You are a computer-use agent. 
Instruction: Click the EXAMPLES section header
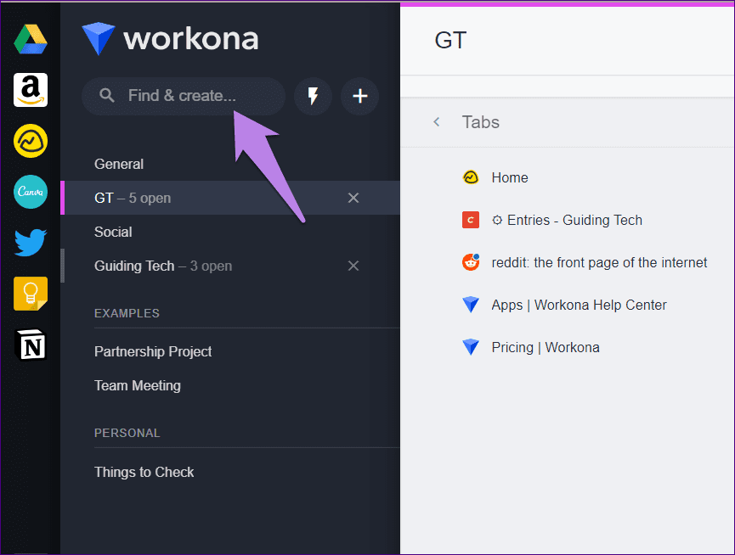pyautogui.click(x=127, y=313)
